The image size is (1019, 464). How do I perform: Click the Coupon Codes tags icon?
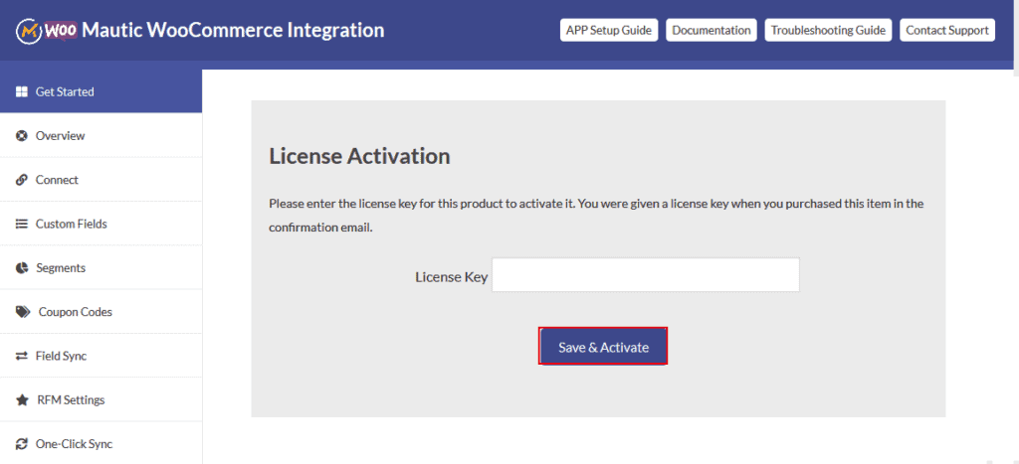click(x=23, y=312)
